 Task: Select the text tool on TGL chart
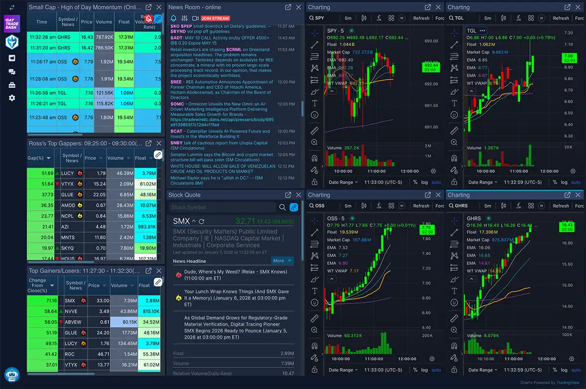click(454, 103)
